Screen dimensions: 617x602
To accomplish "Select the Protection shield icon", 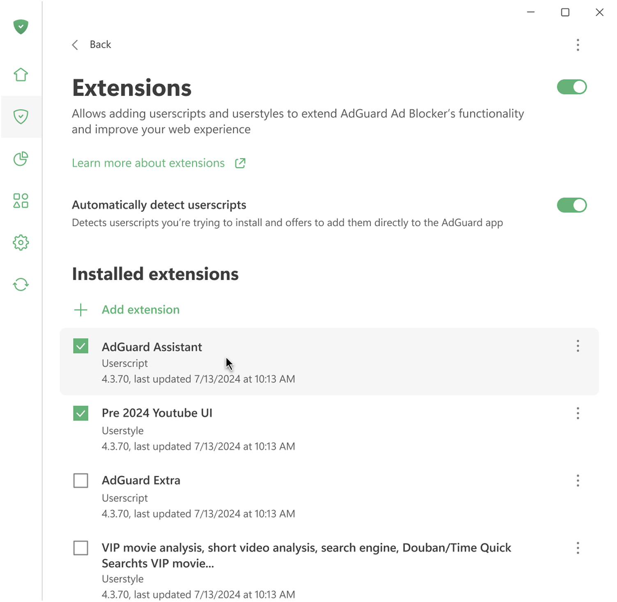I will pyautogui.click(x=21, y=117).
